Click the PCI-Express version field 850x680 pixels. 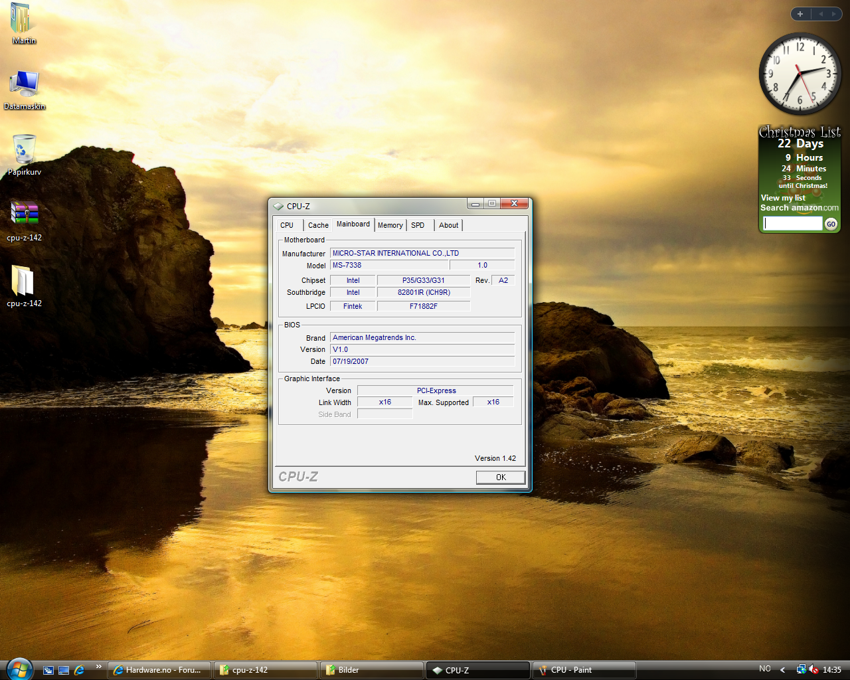click(x=436, y=390)
